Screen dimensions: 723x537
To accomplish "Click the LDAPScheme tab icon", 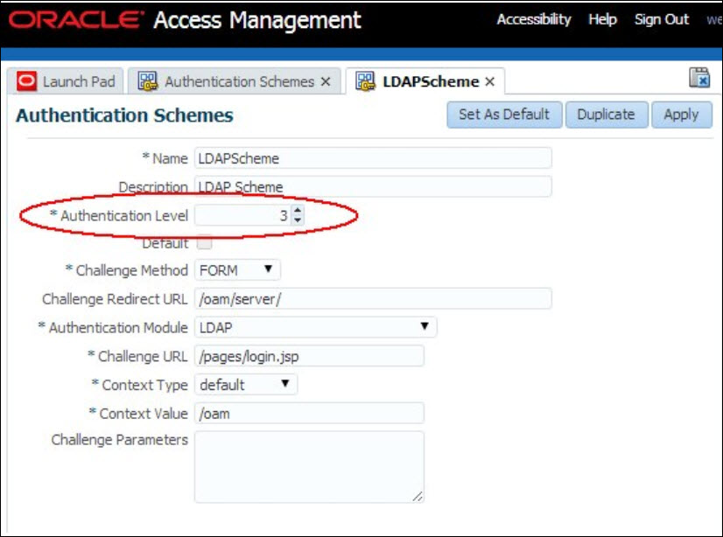I will (365, 81).
